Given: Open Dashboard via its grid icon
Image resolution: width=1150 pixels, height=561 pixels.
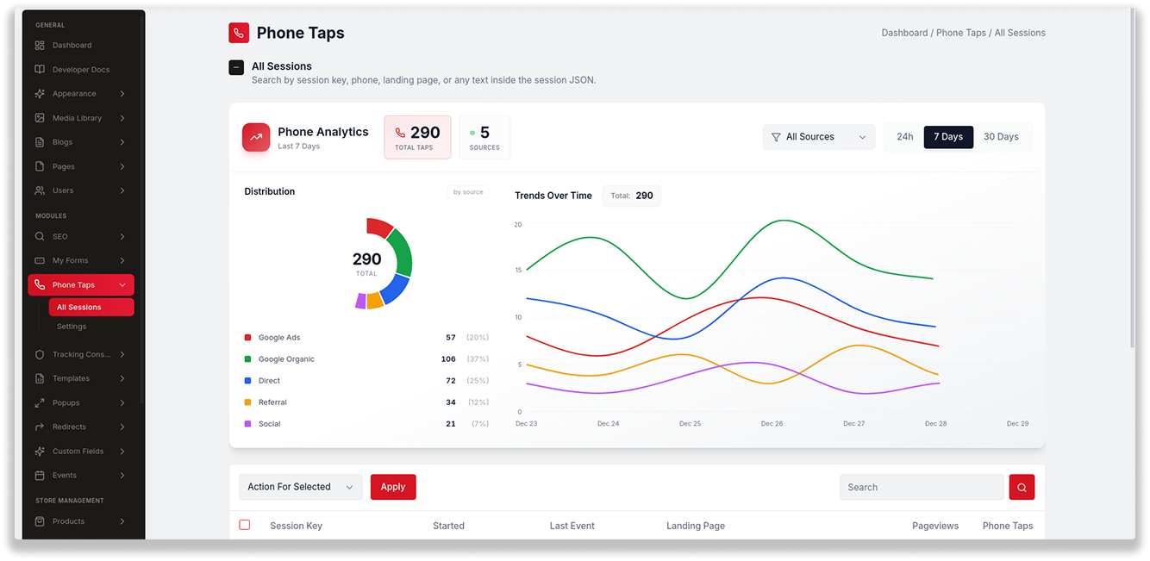Looking at the screenshot, I should click(x=40, y=45).
